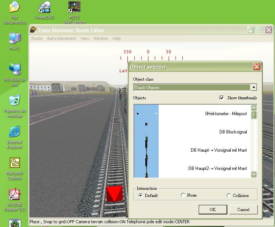Open the Auto-placement menu
The image size is (275, 227).
tap(61, 38)
